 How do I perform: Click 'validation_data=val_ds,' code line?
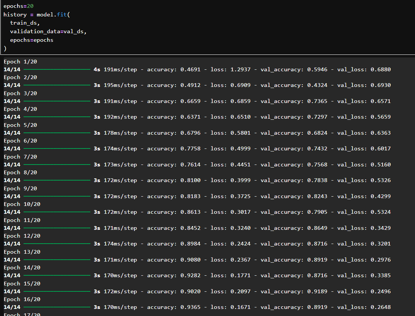(x=48, y=31)
